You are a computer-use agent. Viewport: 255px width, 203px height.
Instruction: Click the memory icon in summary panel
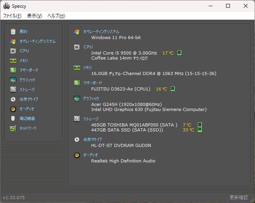[x=77, y=68]
